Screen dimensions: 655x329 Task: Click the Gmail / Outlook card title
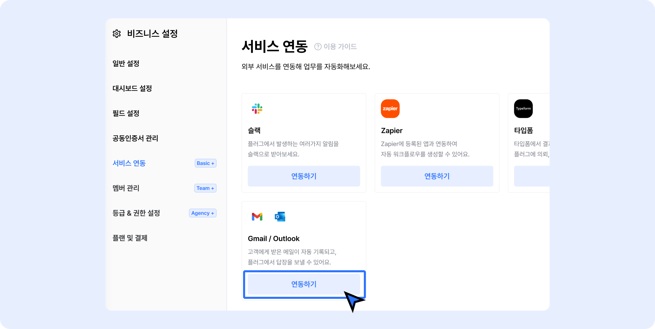point(274,239)
